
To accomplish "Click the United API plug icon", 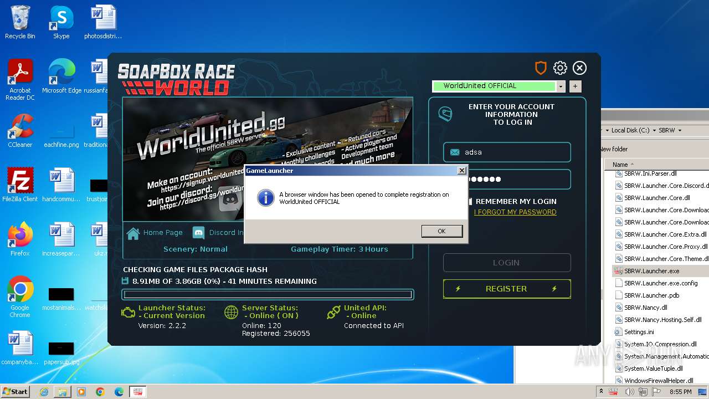I will point(333,313).
